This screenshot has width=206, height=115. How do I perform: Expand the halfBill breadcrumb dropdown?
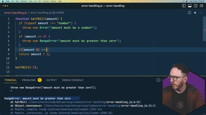60,13
